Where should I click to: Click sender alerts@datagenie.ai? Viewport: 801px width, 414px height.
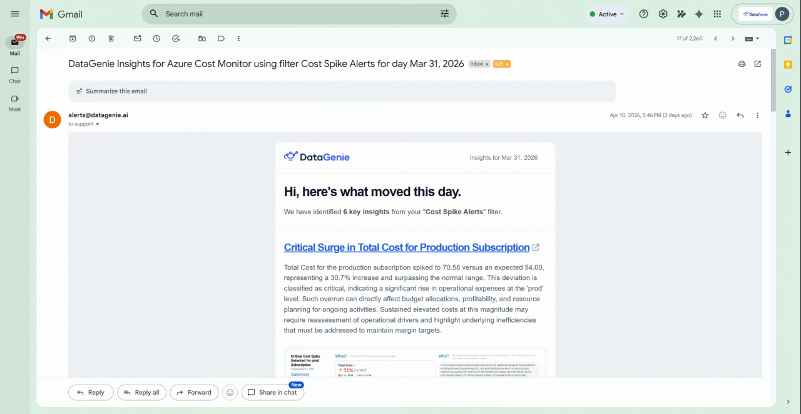click(x=98, y=115)
